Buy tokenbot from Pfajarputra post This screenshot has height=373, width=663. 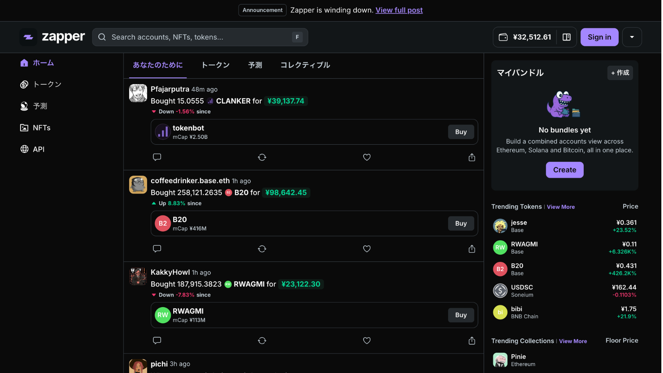[x=461, y=132]
